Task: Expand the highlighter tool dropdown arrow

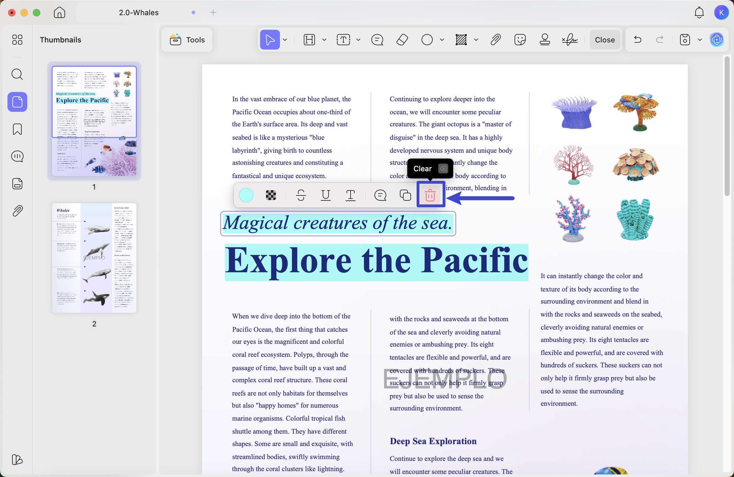Action: [324, 40]
